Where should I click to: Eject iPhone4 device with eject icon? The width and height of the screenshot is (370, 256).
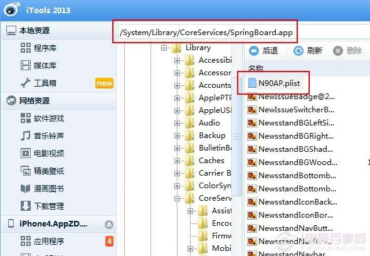pos(108,224)
